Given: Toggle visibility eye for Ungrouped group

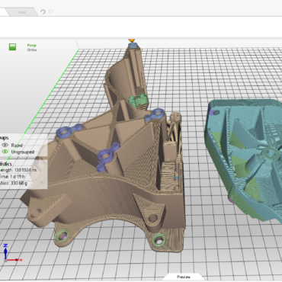Looking at the screenshot, I should point(5,152).
